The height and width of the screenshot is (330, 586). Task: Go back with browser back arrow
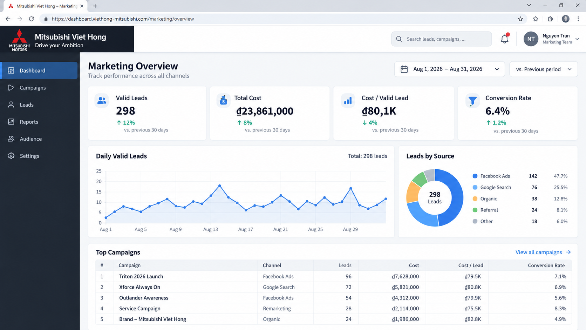[x=8, y=19]
